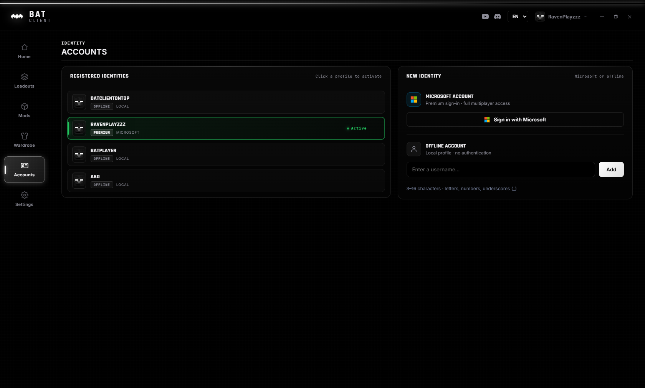Click the REGISTERED IDENTITIES heading
This screenshot has height=388, width=645.
[x=99, y=76]
